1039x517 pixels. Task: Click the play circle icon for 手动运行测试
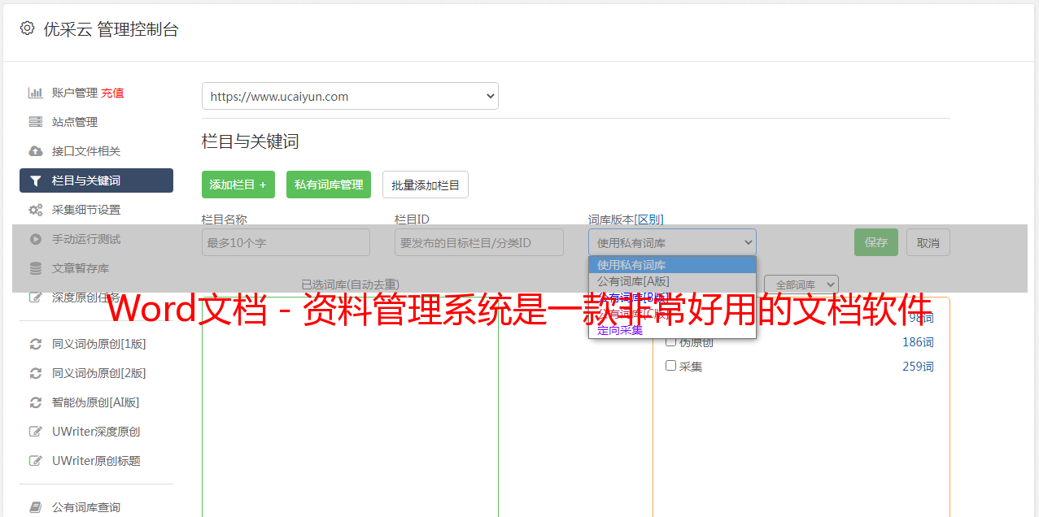click(x=35, y=239)
